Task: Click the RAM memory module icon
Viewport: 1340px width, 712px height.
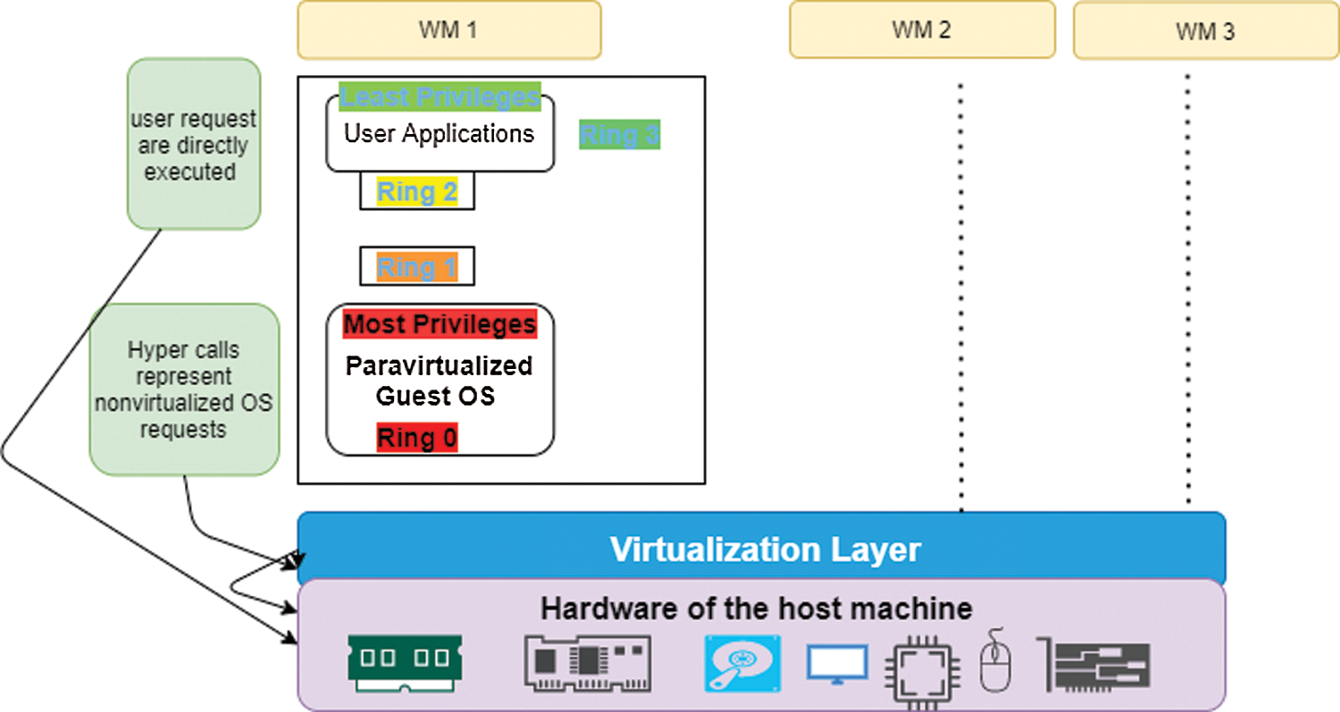Action: pos(403,664)
